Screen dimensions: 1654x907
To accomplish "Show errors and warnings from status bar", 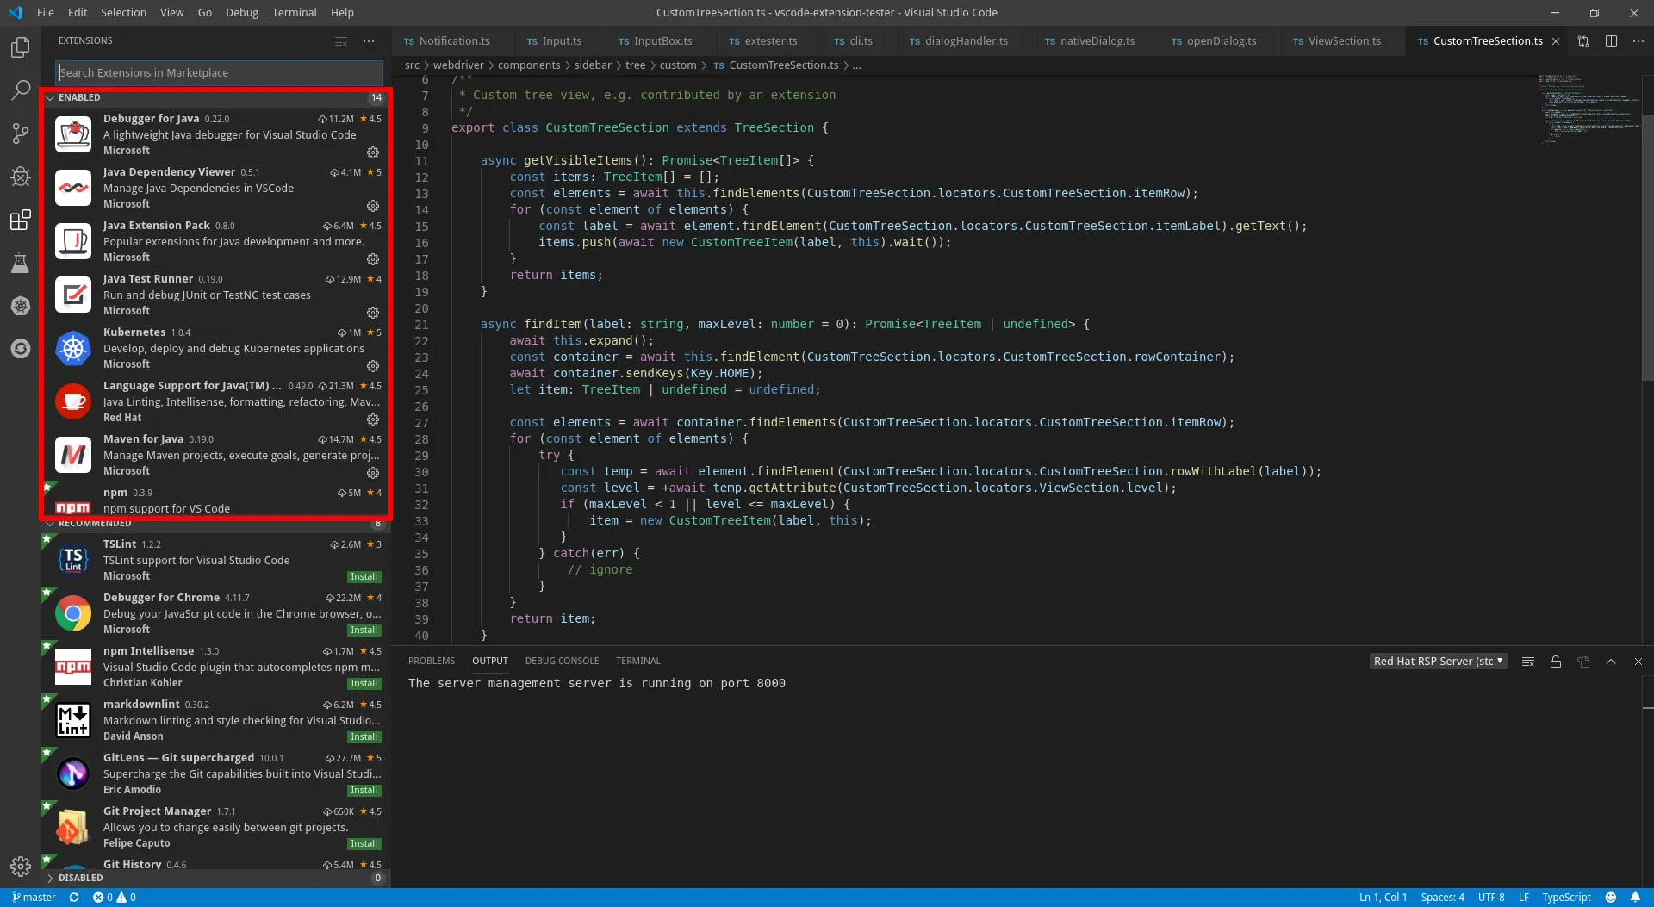I will (x=115, y=898).
